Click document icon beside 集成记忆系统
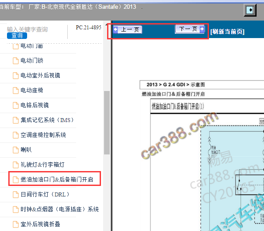This screenshot has width=264, height=231. 16,120
